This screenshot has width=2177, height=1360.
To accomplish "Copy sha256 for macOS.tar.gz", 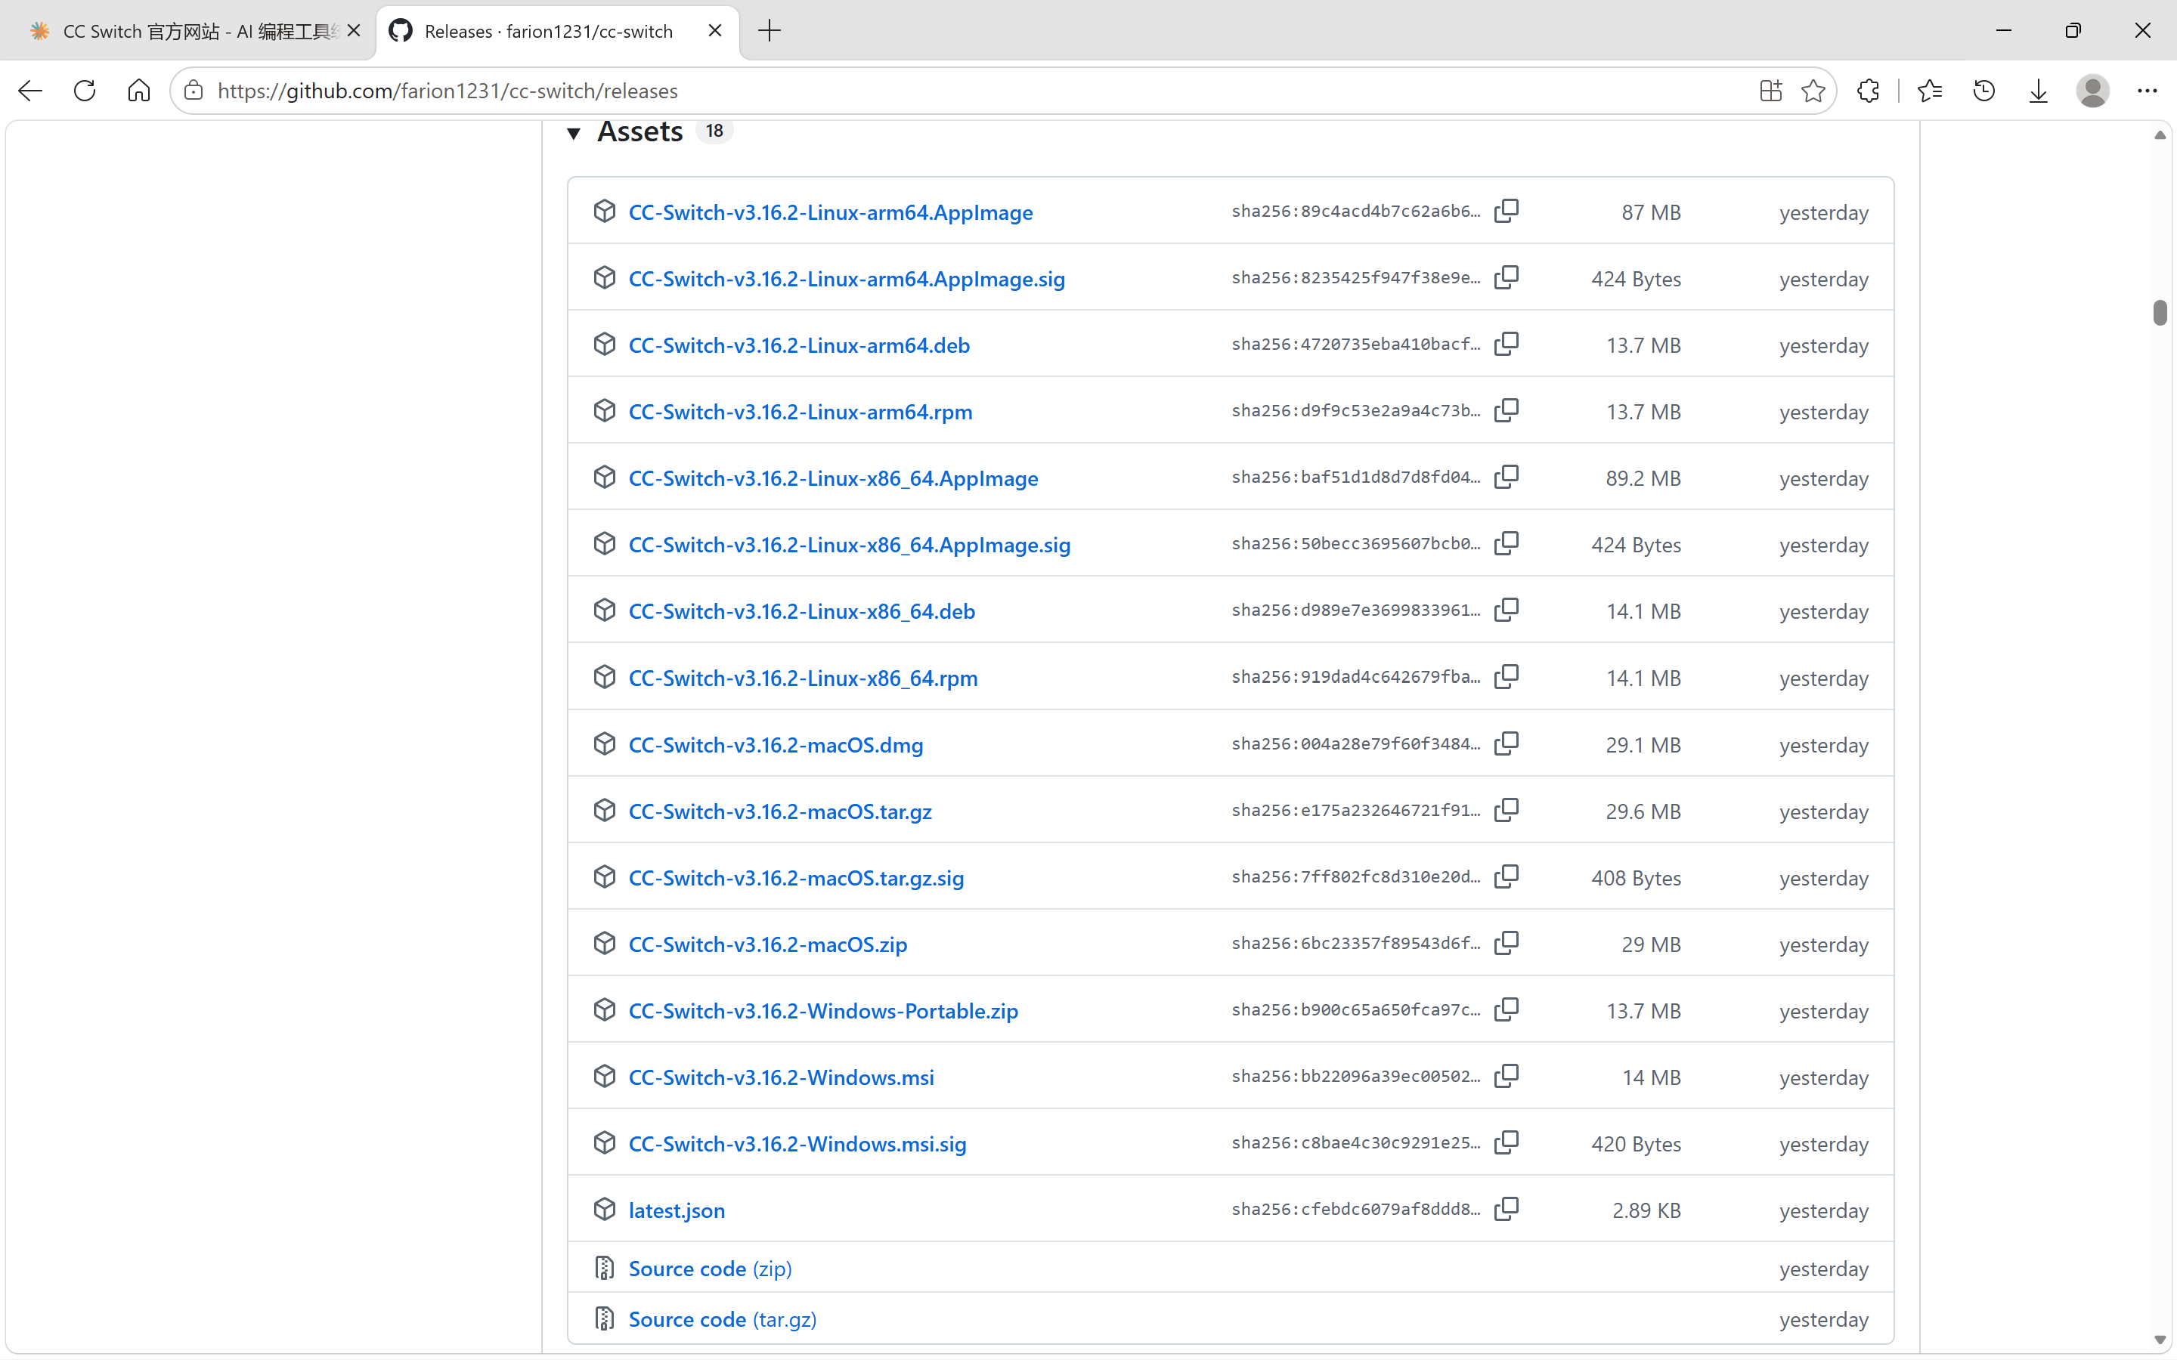I will tap(1506, 811).
